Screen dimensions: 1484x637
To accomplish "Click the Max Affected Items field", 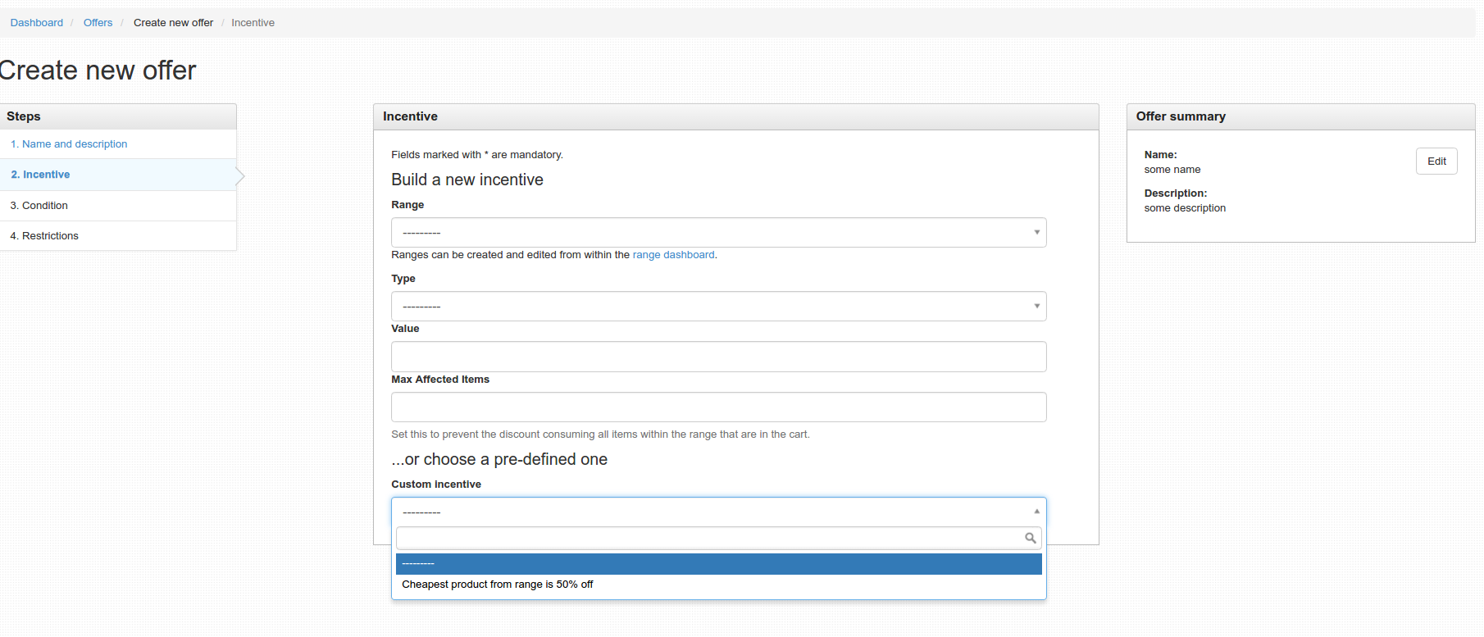I will point(717,407).
